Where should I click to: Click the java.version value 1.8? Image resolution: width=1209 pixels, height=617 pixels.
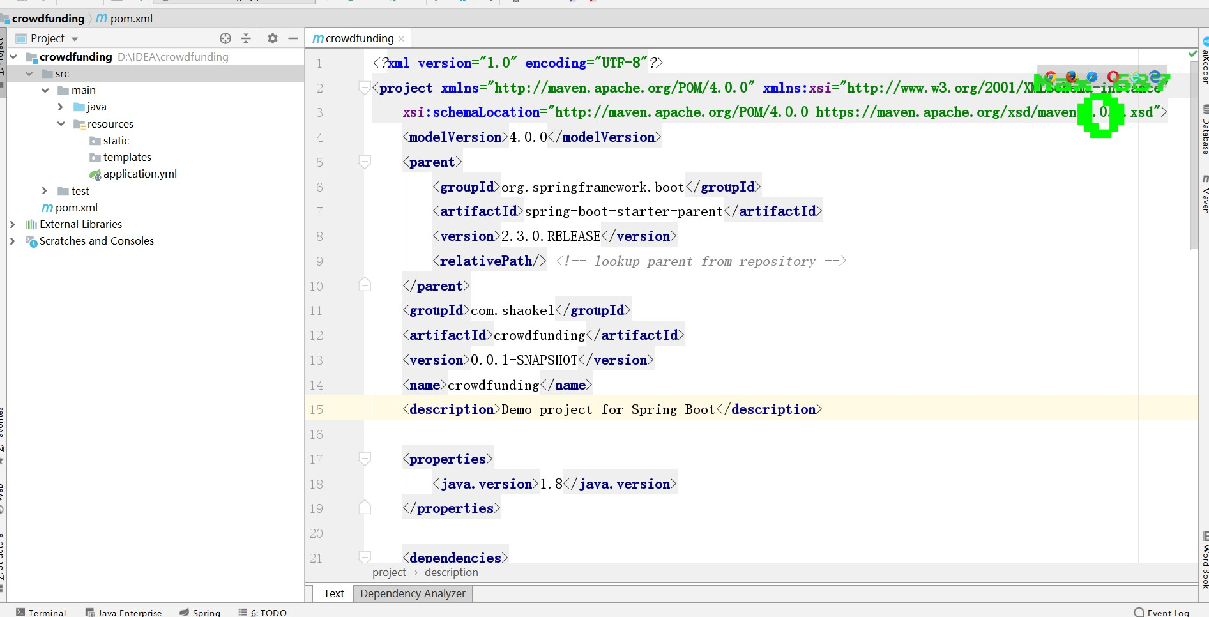[551, 484]
